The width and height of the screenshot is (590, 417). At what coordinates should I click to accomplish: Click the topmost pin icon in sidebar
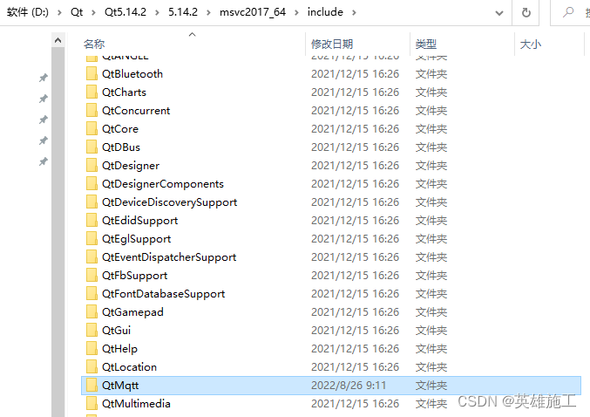click(44, 78)
